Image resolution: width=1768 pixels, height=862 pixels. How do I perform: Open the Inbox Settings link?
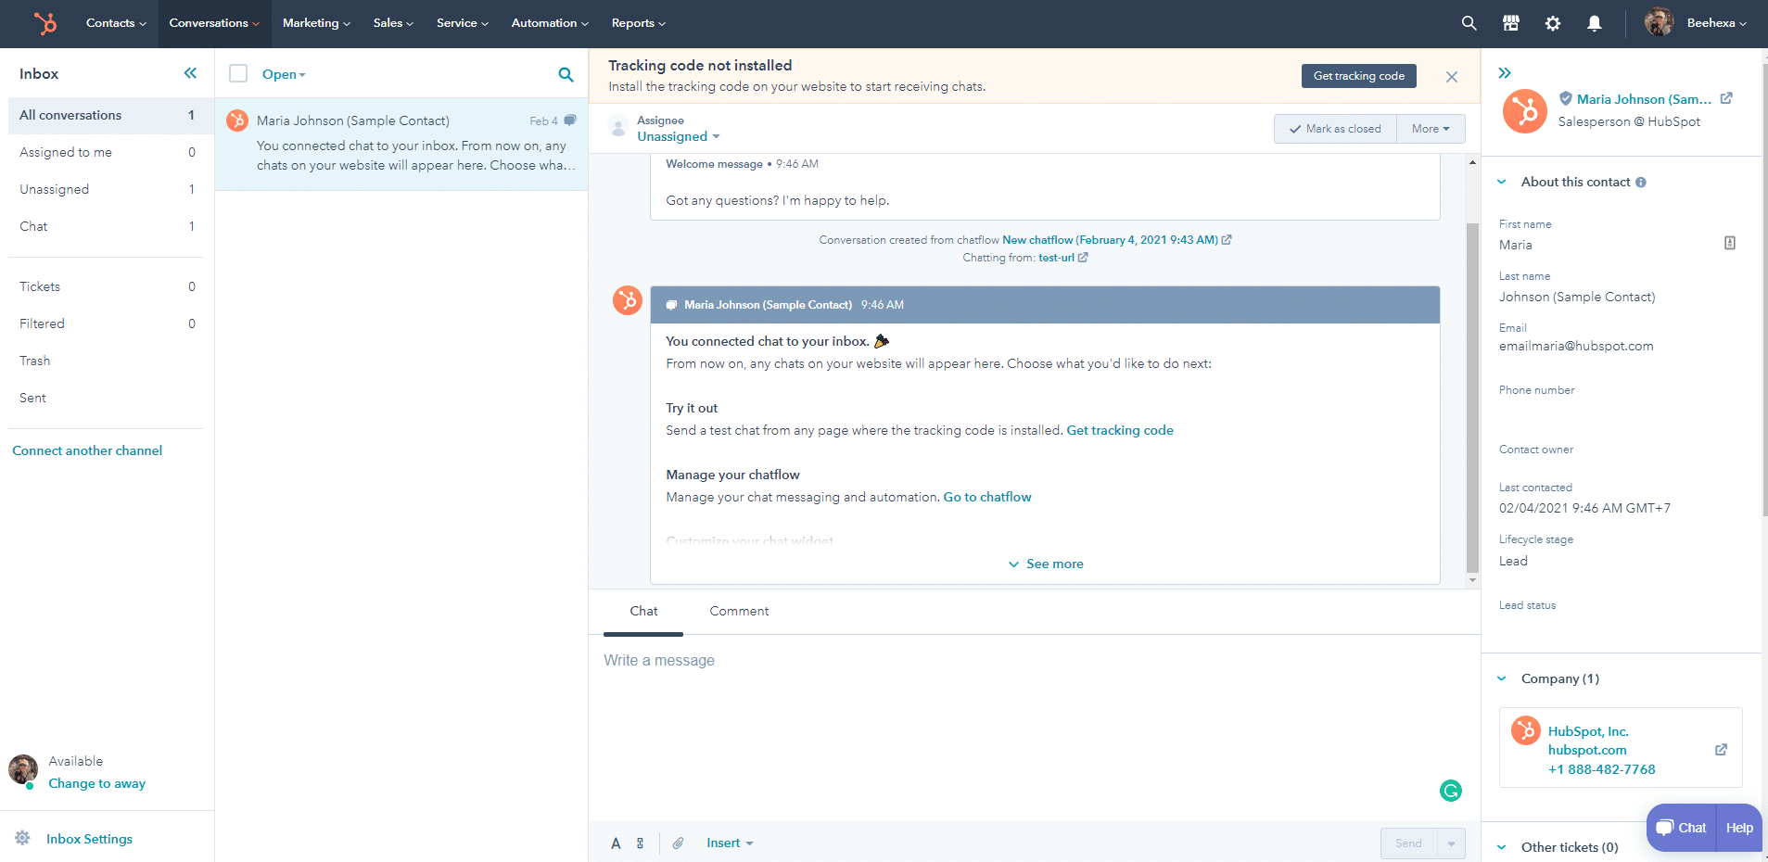pos(89,839)
